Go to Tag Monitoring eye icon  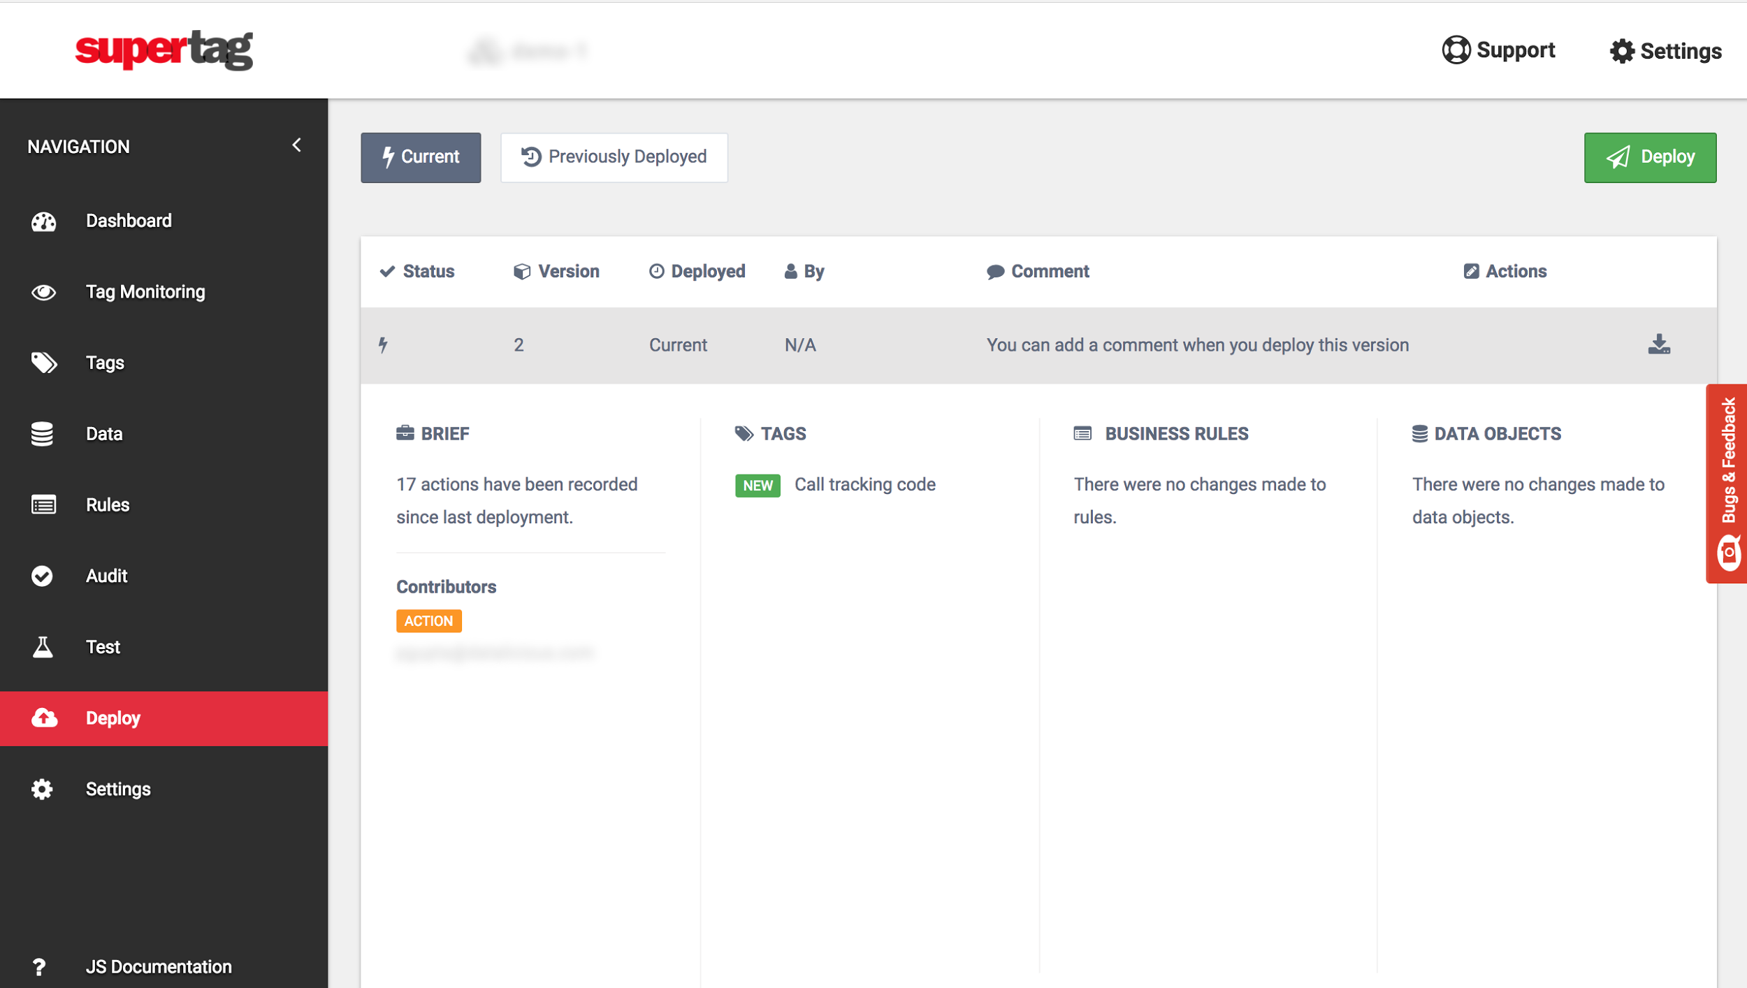[x=43, y=292]
